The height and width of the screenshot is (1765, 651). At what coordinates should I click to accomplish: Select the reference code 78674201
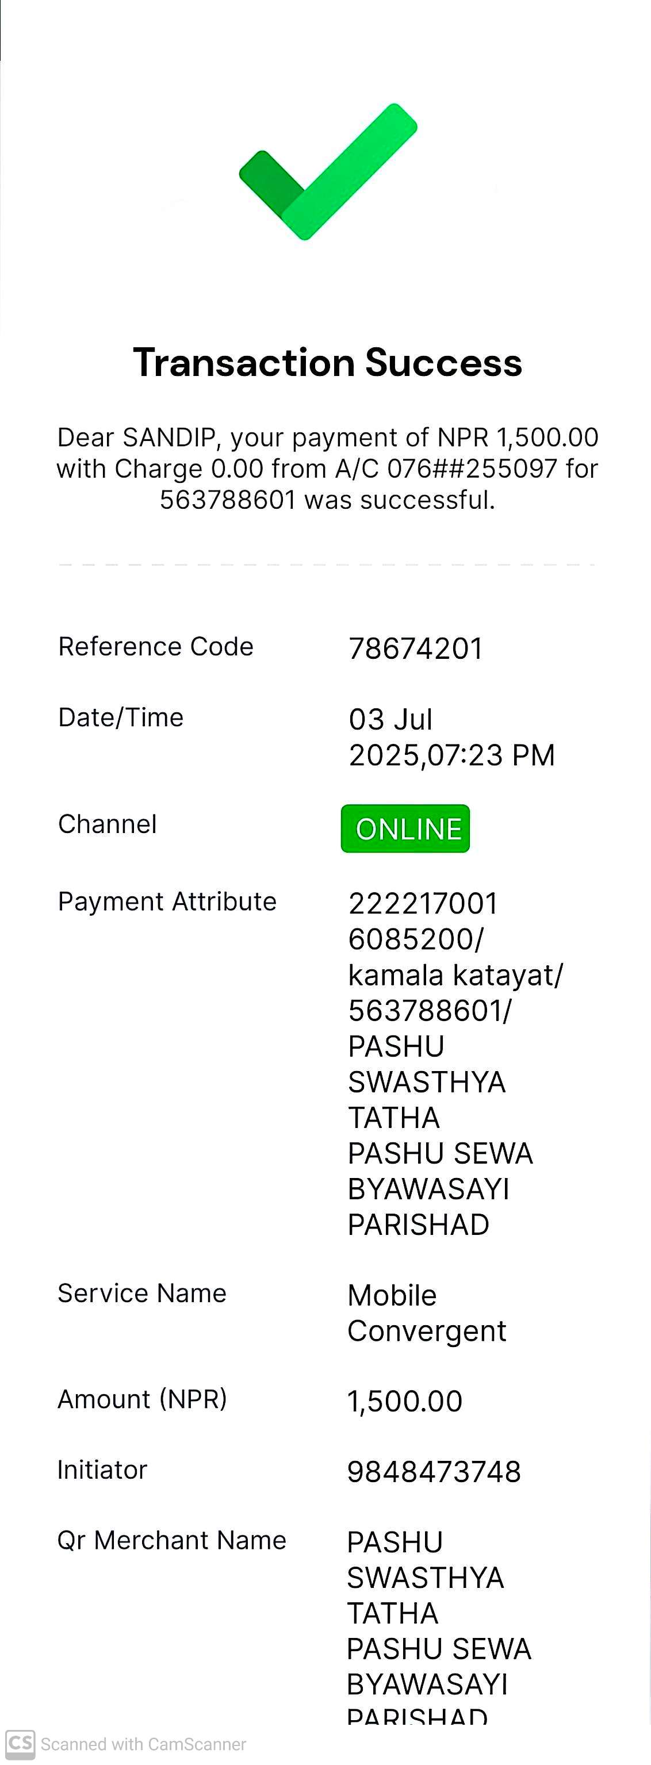[416, 648]
